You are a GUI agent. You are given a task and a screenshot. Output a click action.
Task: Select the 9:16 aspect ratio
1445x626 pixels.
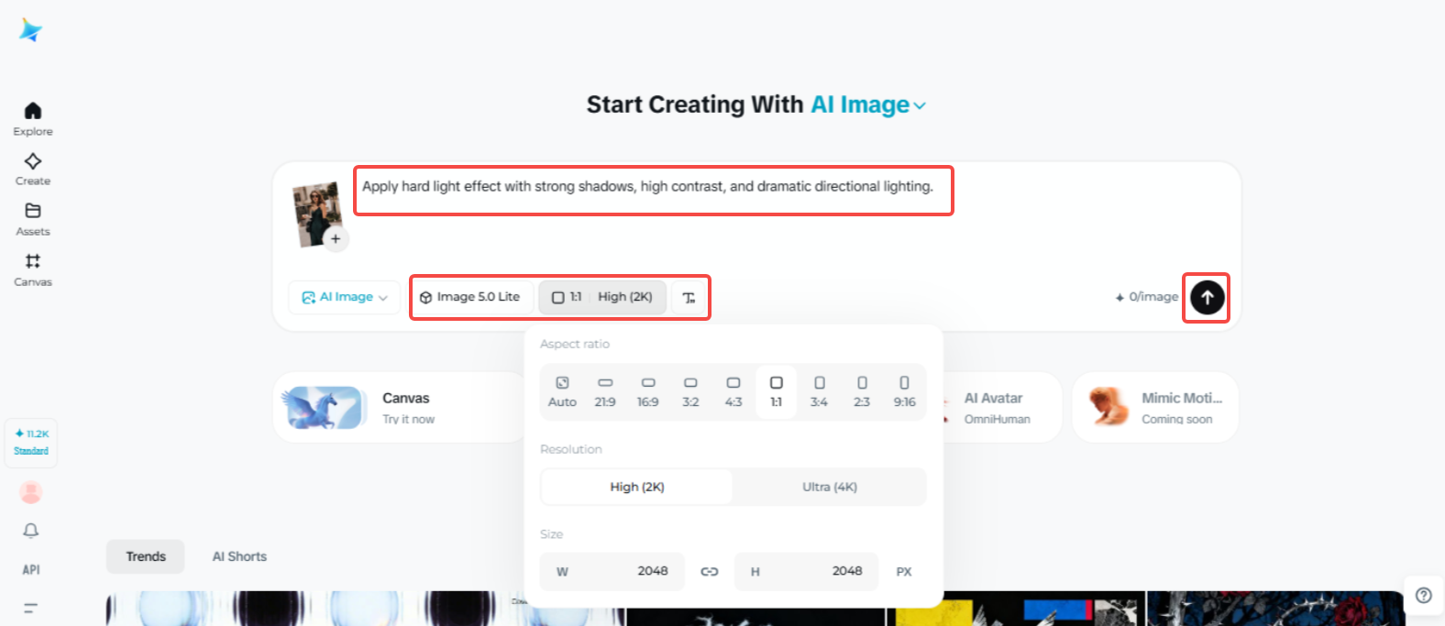coord(904,391)
